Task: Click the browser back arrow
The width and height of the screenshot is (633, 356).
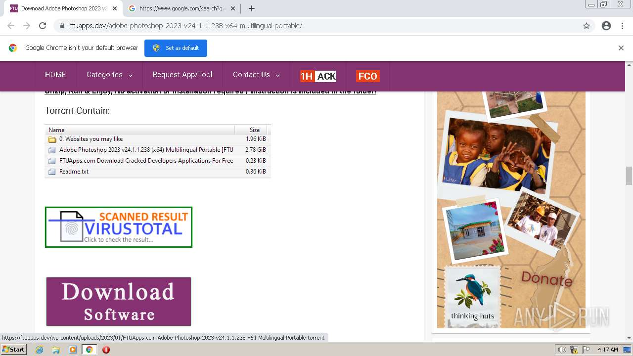Action: [11, 26]
